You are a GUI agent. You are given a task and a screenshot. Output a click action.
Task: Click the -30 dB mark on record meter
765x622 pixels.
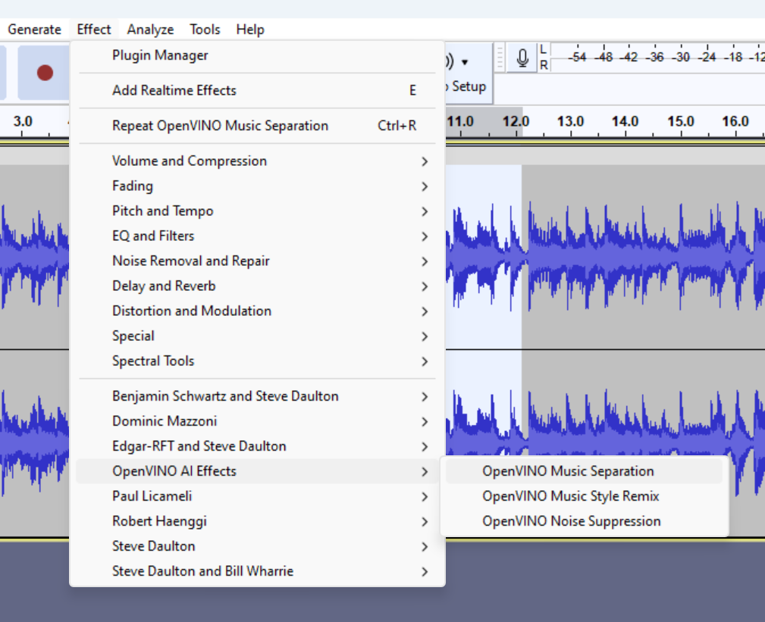coord(681,57)
